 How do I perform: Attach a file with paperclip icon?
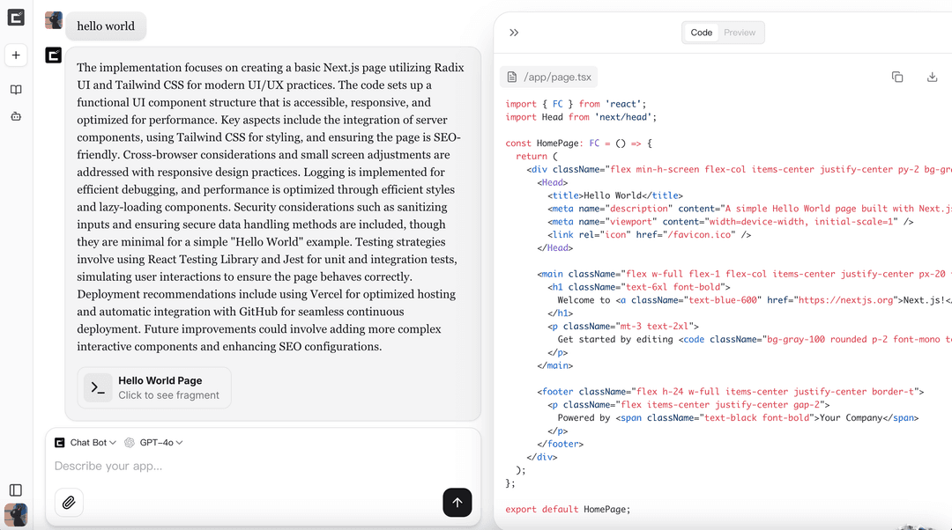69,503
